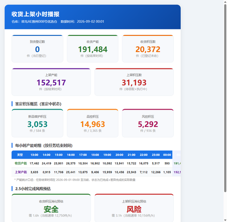
Task: Click cell 24,419 in 收货产能 row
Action: (x=46, y=164)
